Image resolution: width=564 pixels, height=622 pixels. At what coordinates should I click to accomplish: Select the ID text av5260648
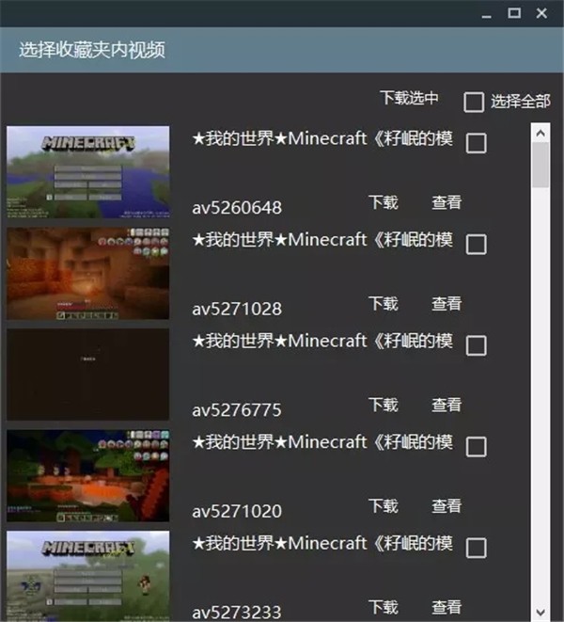237,208
